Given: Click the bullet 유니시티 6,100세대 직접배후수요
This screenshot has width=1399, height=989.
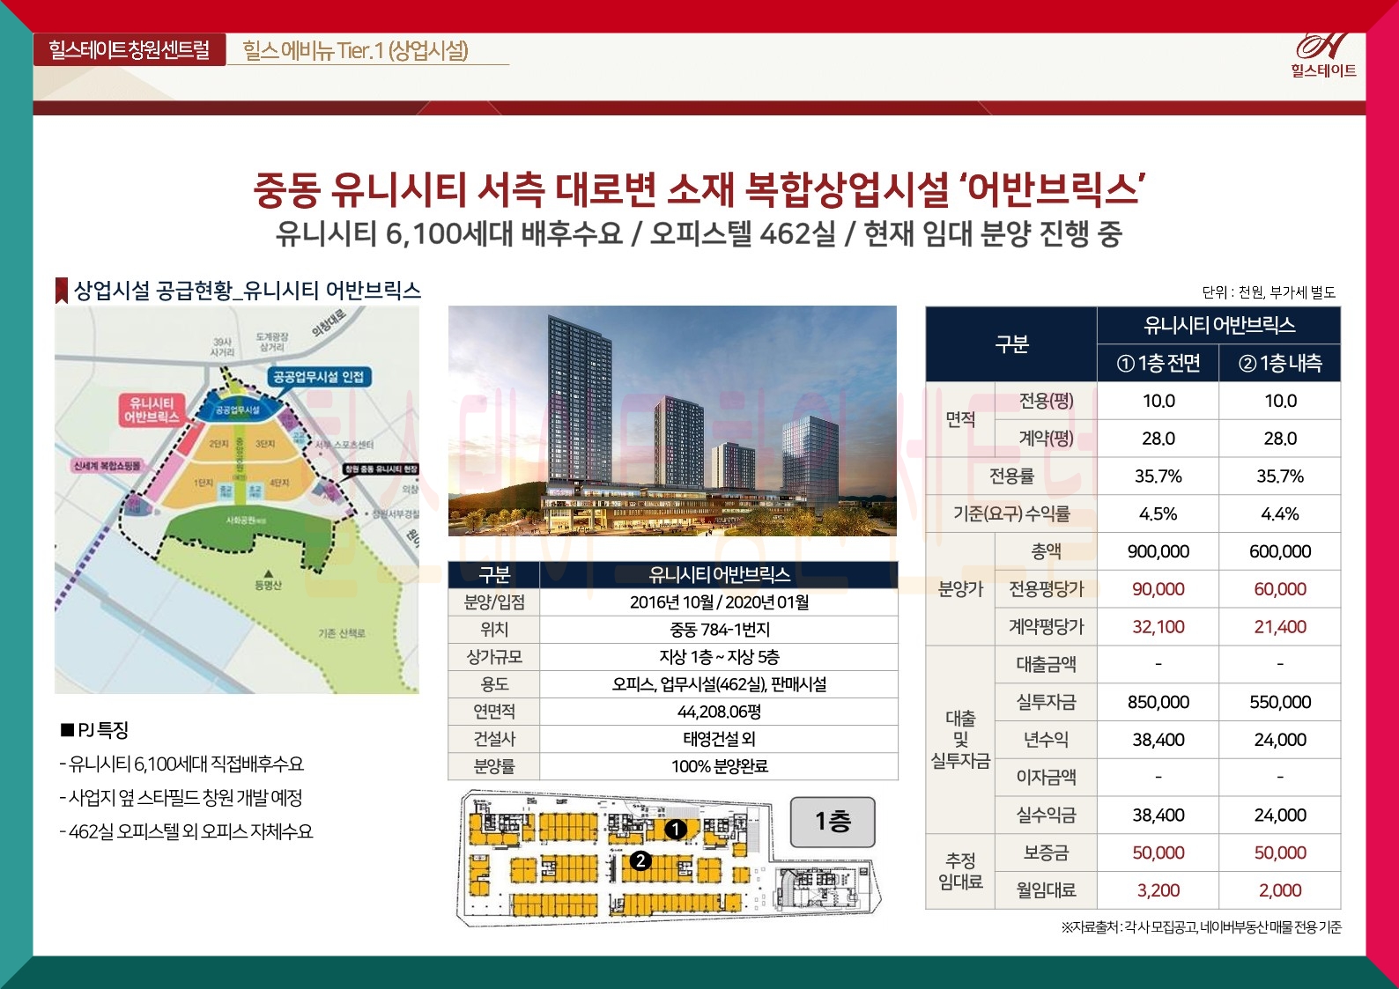Looking at the screenshot, I should coord(181,764).
